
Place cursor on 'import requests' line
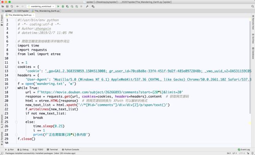(32, 50)
